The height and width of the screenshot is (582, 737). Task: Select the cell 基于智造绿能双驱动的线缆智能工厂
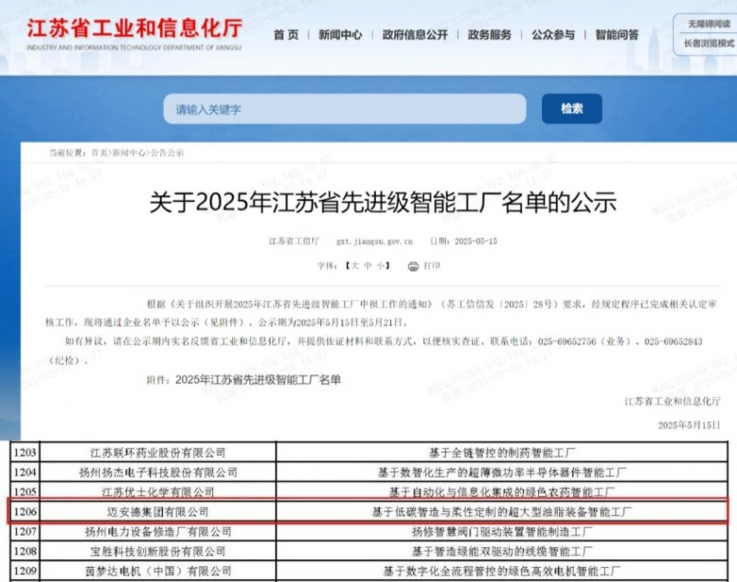[x=502, y=551]
